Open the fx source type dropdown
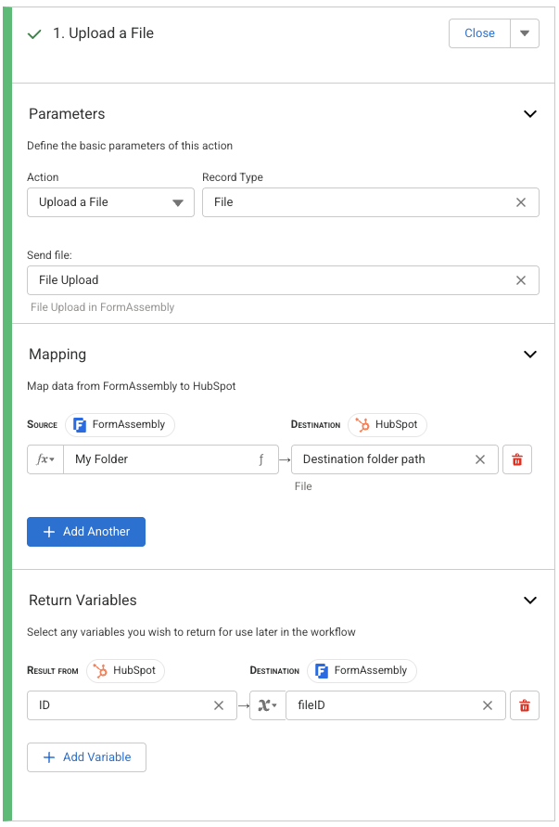559x827 pixels. pos(45,459)
